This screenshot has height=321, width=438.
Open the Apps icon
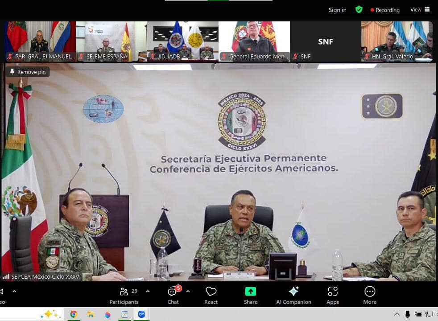(333, 292)
